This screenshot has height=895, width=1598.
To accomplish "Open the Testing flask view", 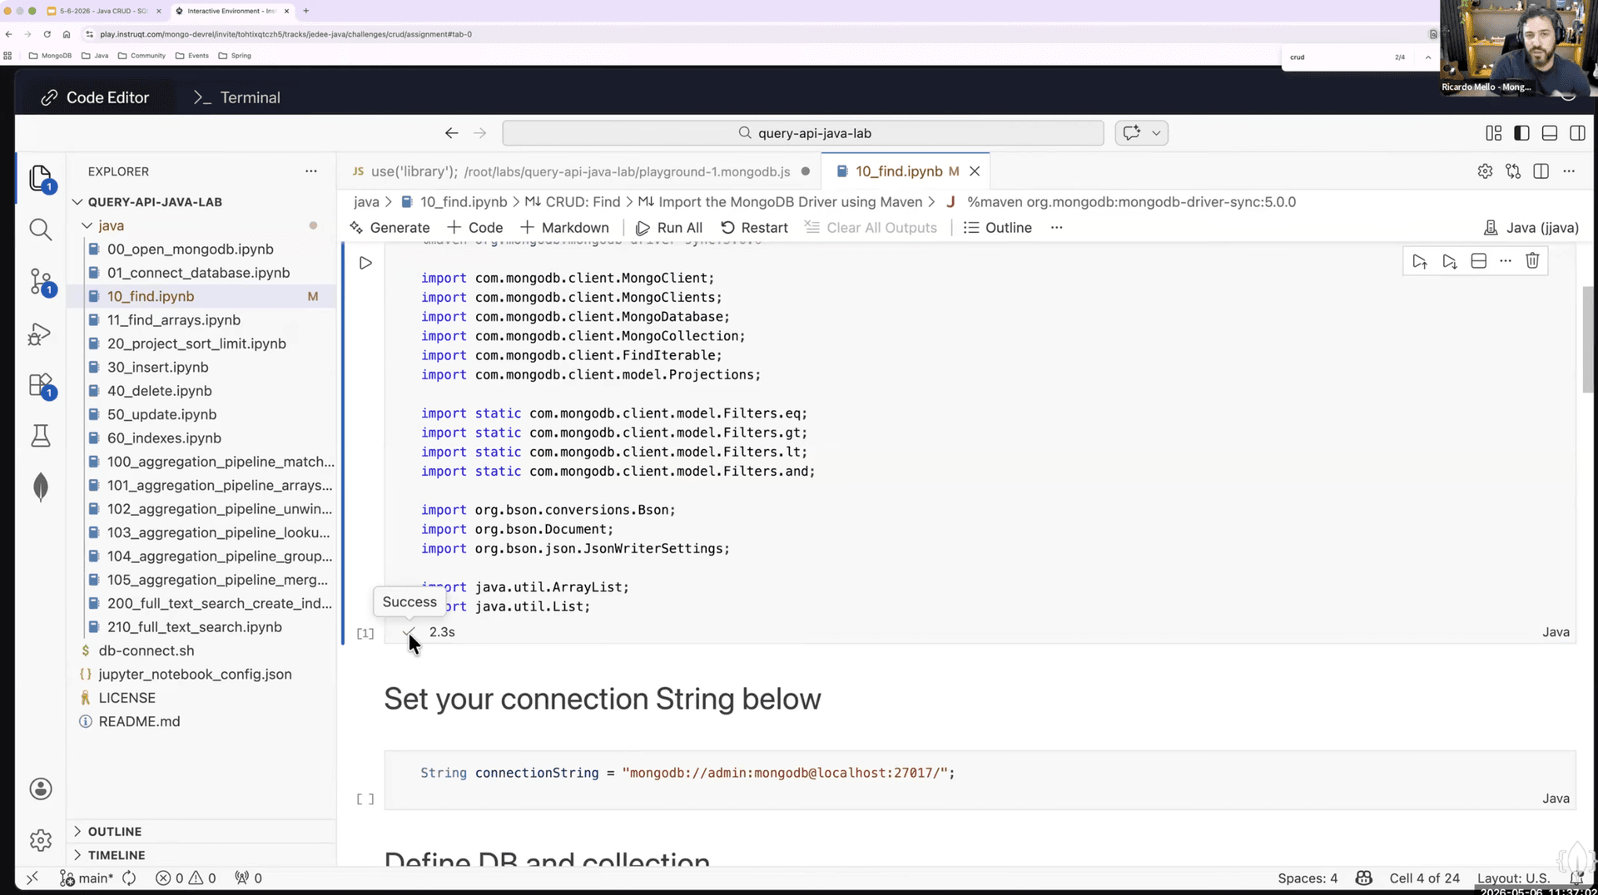I will [x=40, y=436].
